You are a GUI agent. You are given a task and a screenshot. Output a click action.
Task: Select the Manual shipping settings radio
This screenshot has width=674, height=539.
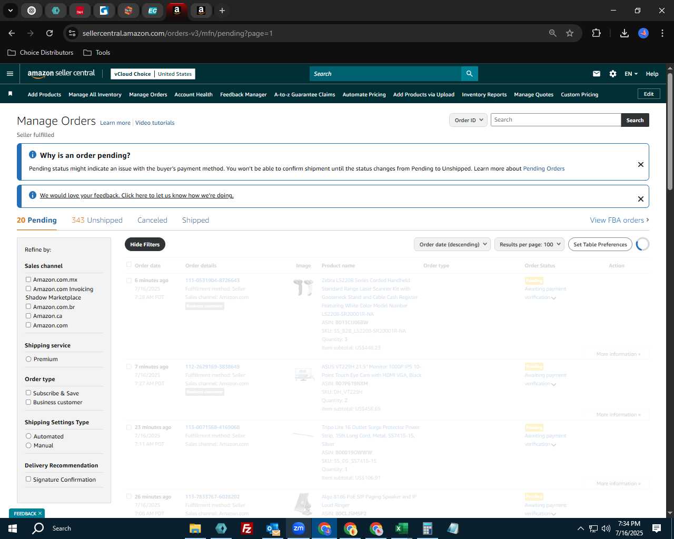(x=28, y=445)
